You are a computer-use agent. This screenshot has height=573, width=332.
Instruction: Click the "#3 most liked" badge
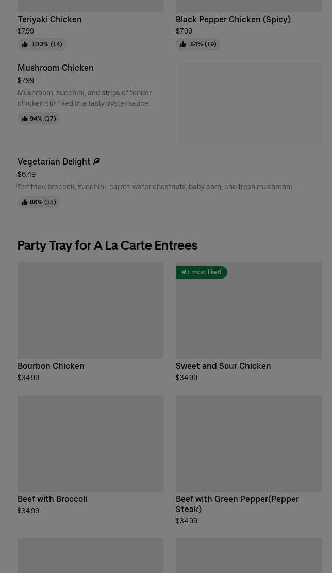(201, 272)
